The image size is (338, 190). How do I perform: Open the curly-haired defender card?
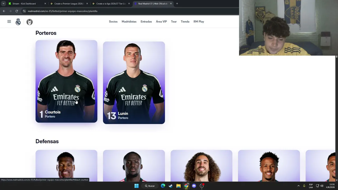click(201, 166)
